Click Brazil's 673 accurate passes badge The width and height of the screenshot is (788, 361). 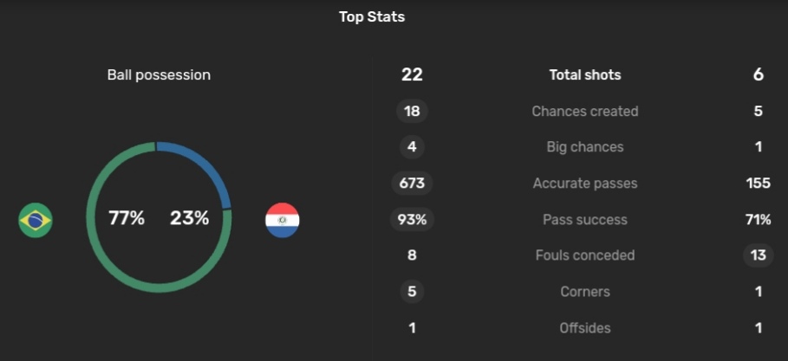(412, 184)
